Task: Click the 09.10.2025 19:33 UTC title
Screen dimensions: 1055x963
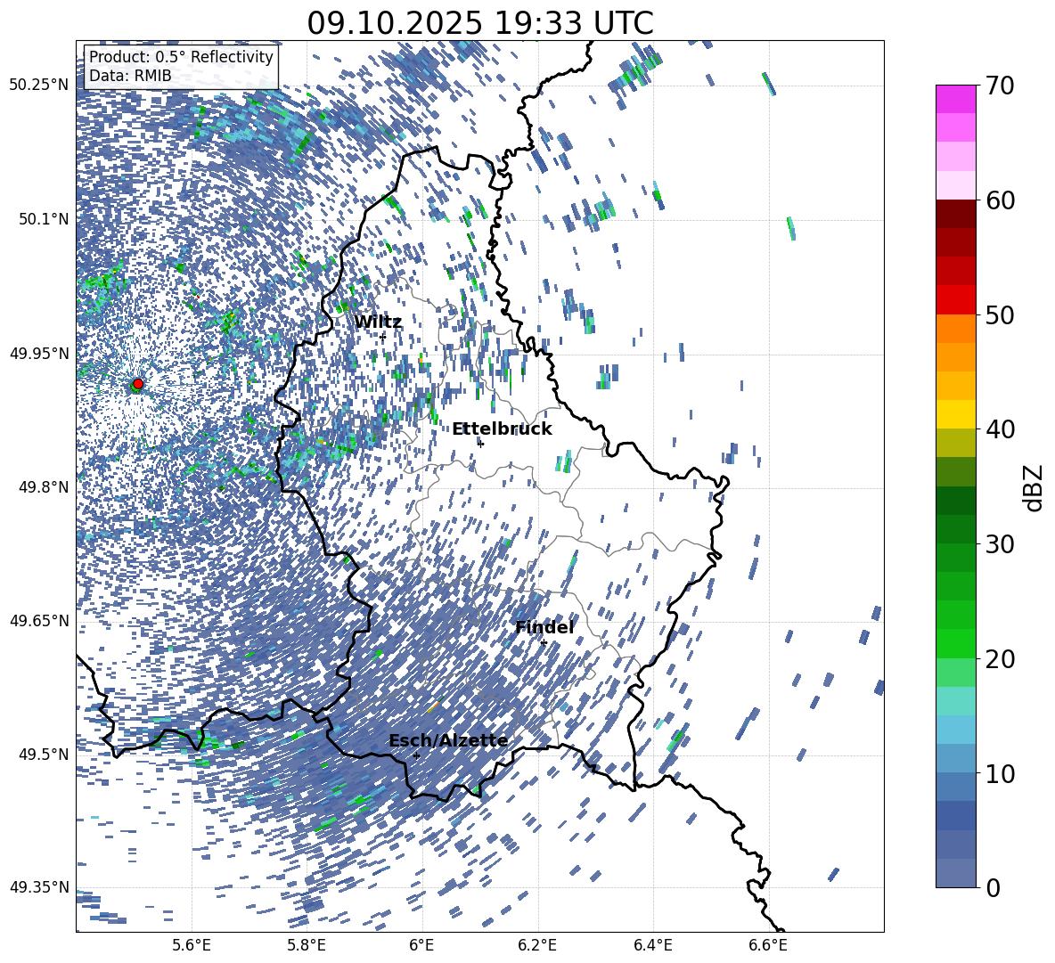Action: (x=479, y=23)
